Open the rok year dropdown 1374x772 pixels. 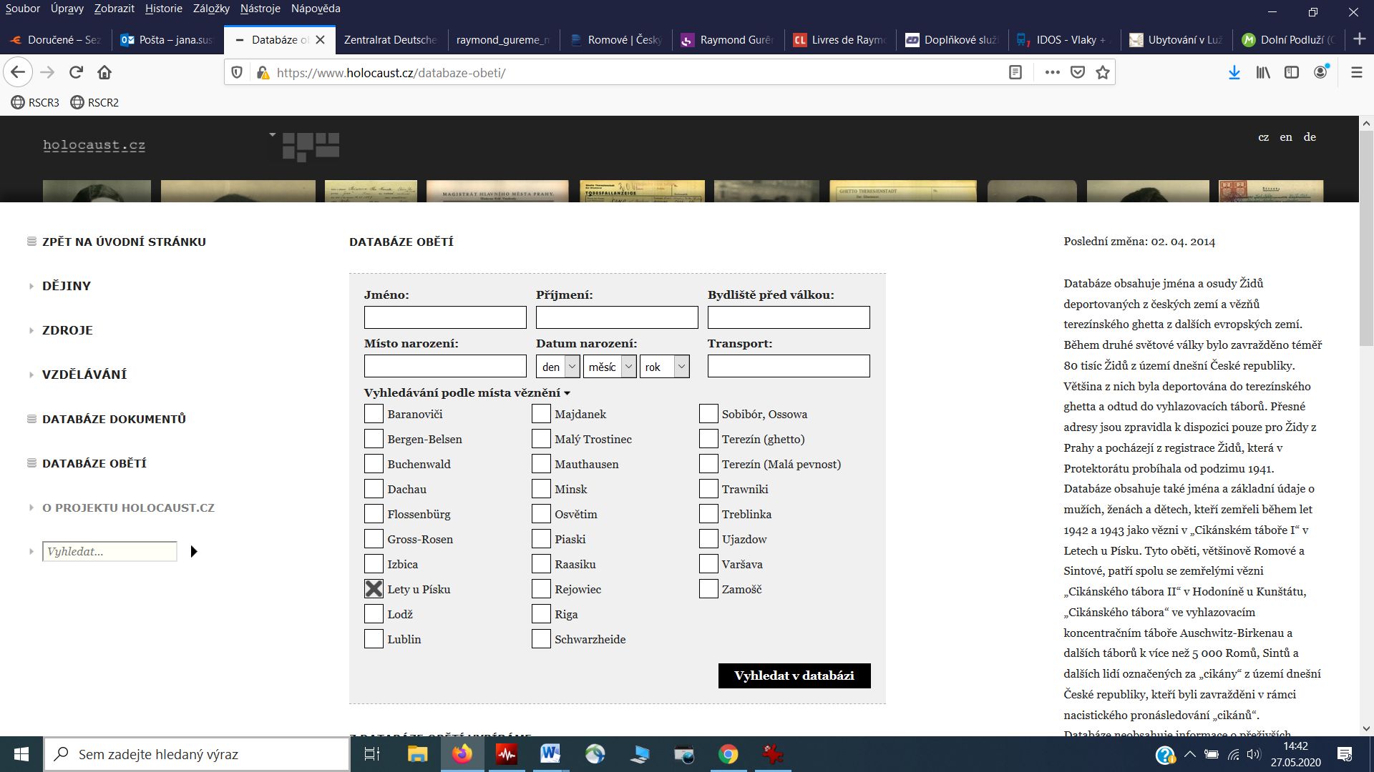pyautogui.click(x=664, y=367)
